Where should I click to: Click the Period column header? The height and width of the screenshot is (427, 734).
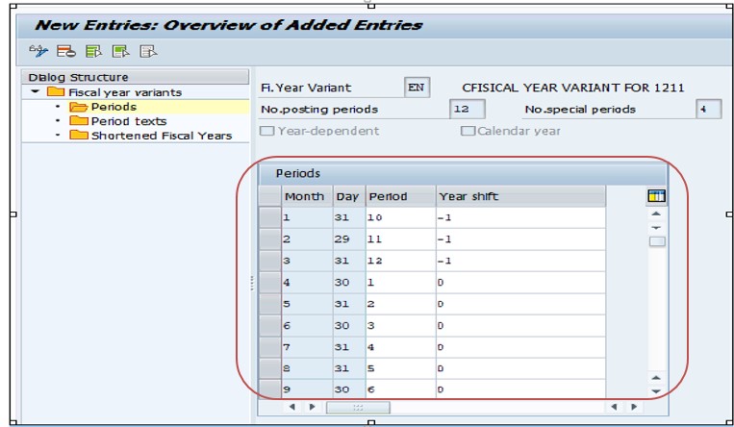401,196
